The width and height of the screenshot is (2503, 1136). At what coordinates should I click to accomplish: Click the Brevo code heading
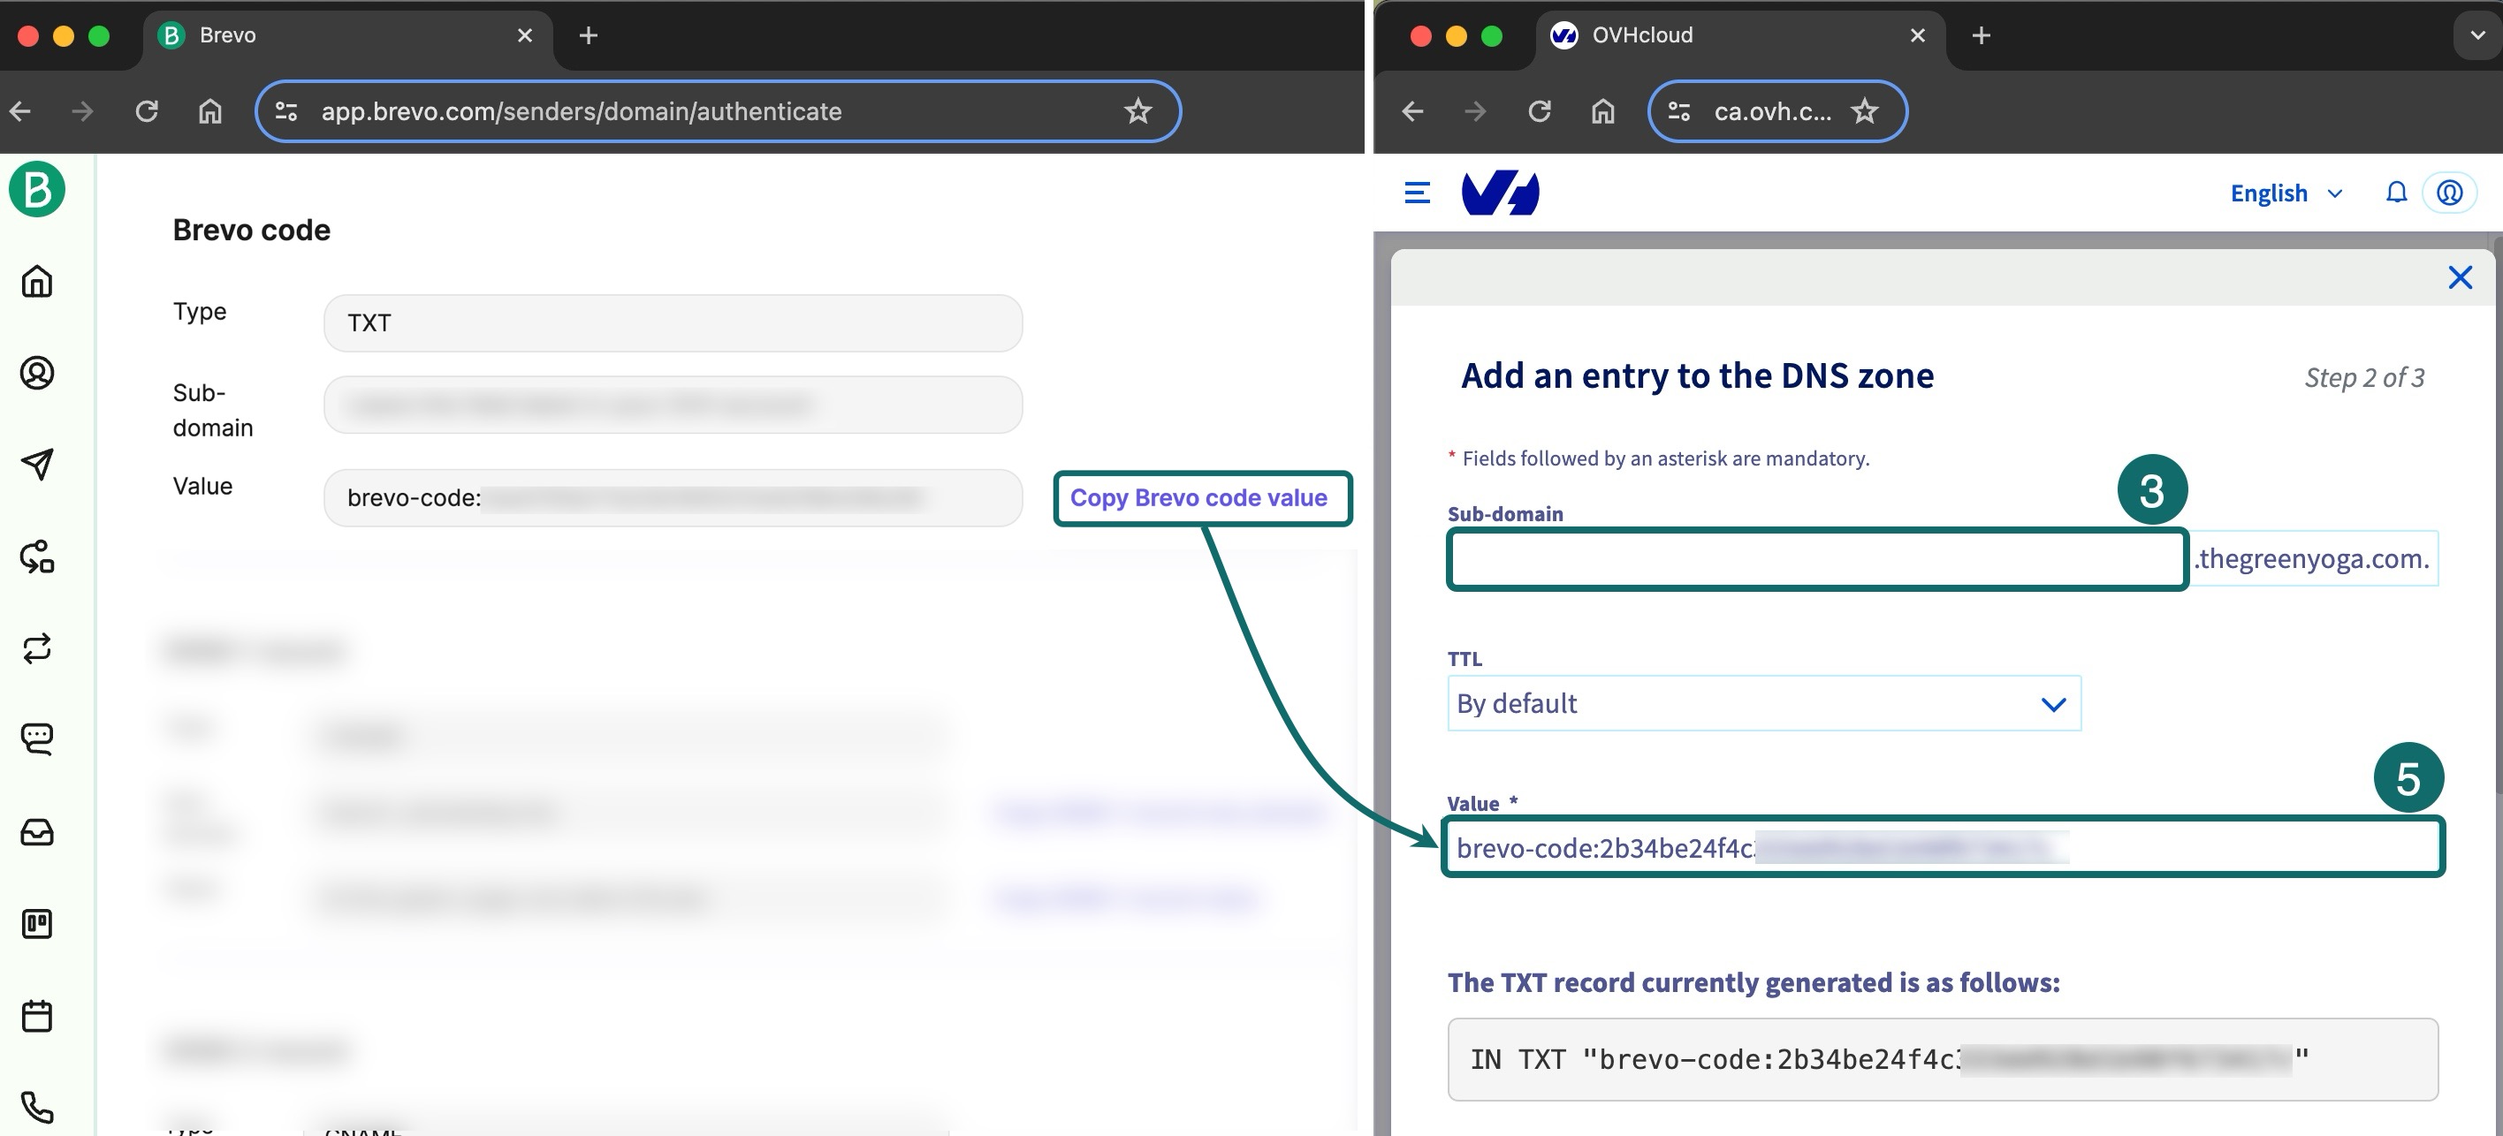pyautogui.click(x=252, y=230)
